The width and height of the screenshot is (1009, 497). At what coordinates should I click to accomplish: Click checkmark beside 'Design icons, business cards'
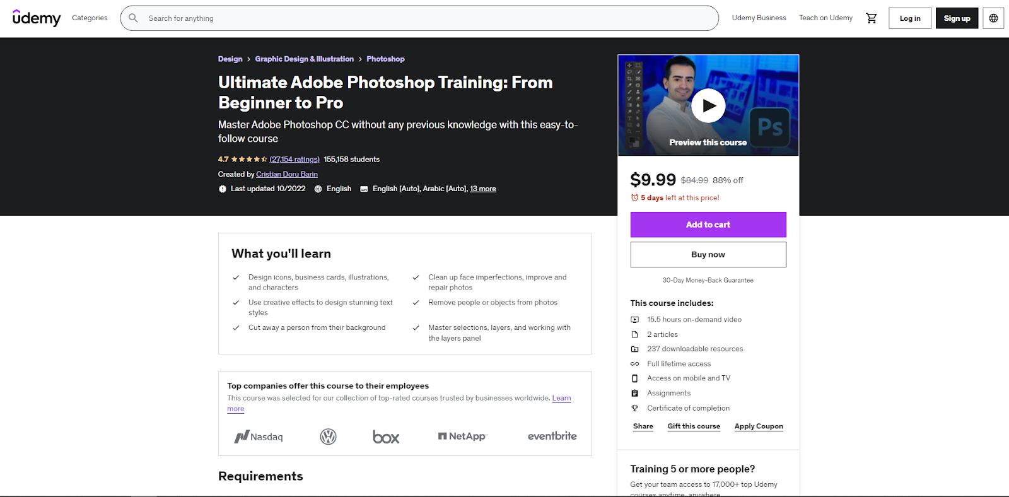236,278
